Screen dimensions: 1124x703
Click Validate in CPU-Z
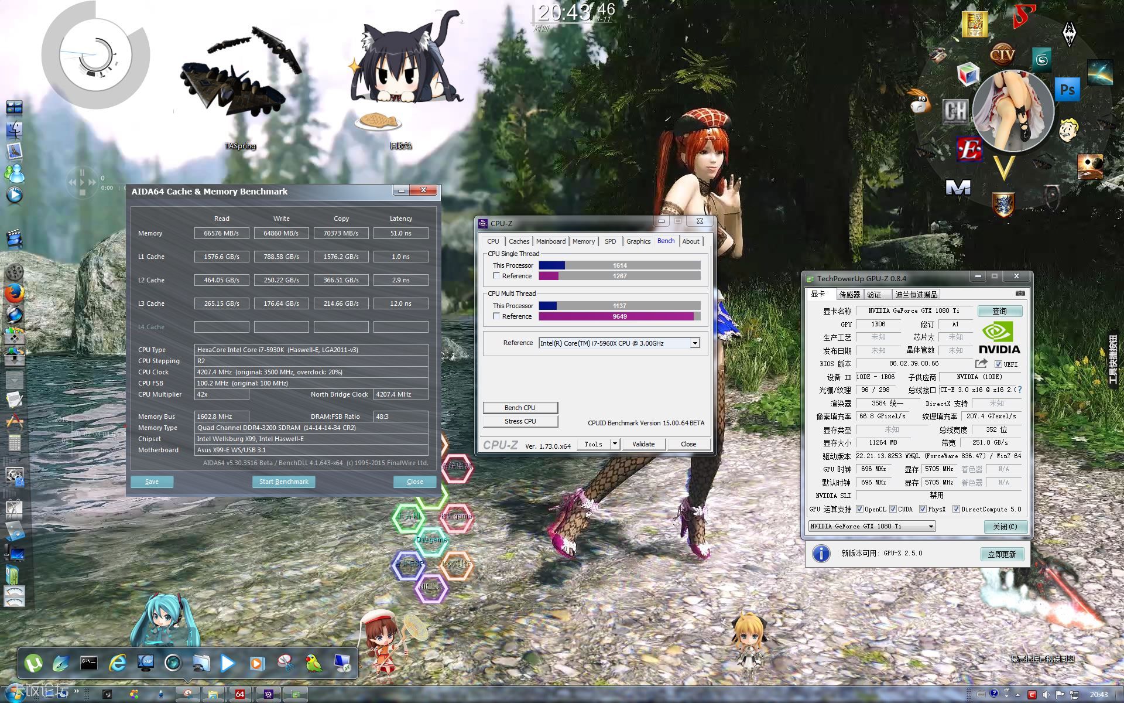tap(643, 444)
